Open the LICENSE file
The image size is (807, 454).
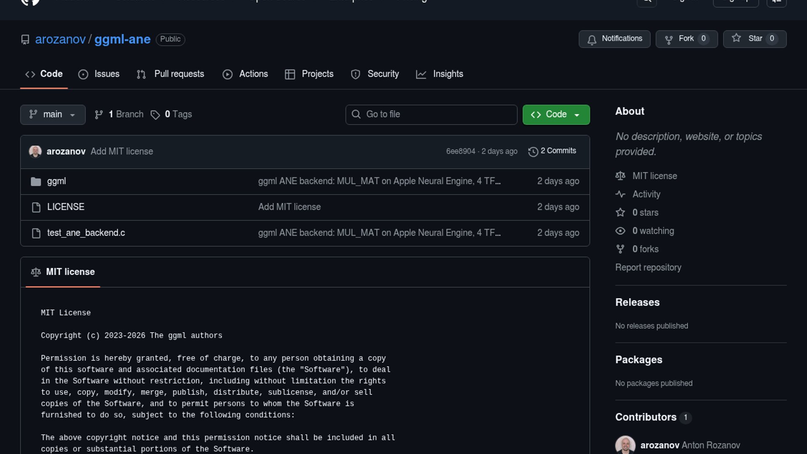coord(66,207)
